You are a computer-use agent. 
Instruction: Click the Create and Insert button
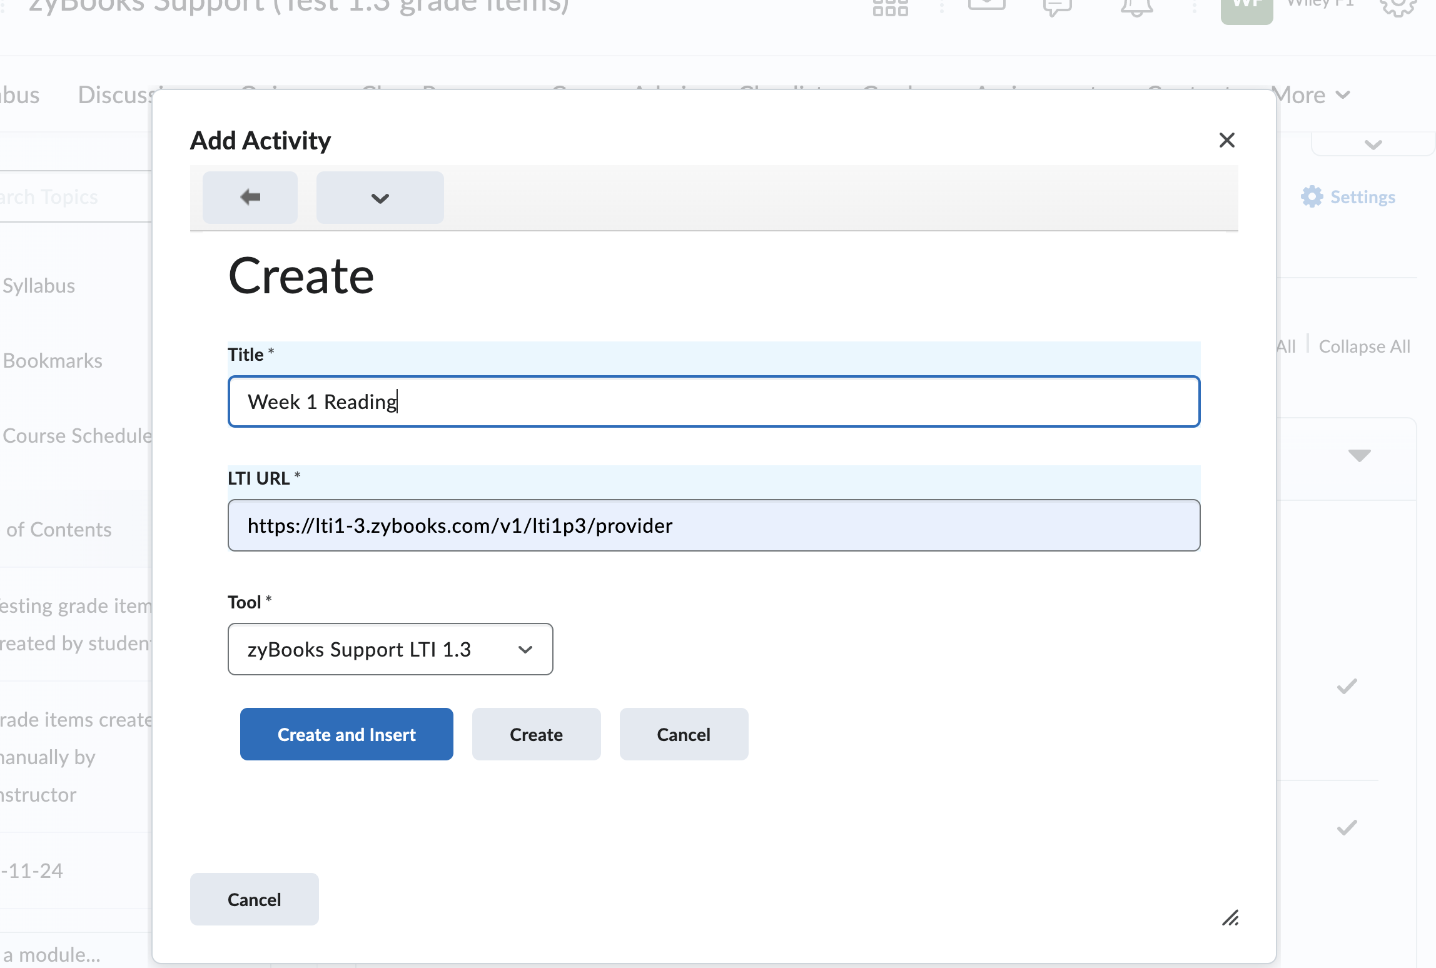point(346,734)
